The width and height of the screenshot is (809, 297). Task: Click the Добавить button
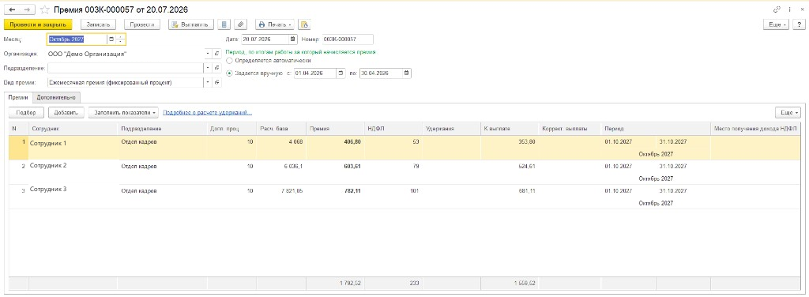[66, 112]
